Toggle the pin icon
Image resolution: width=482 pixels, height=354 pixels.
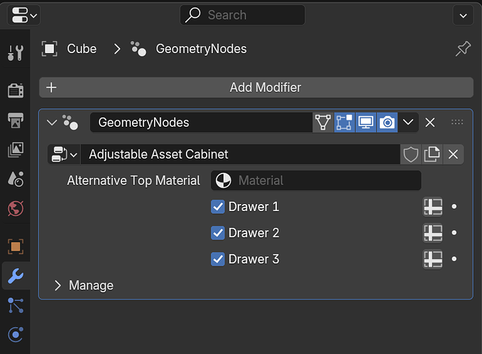[463, 49]
